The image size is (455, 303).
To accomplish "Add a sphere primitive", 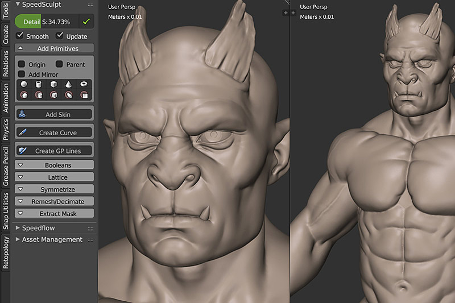I will click(24, 84).
